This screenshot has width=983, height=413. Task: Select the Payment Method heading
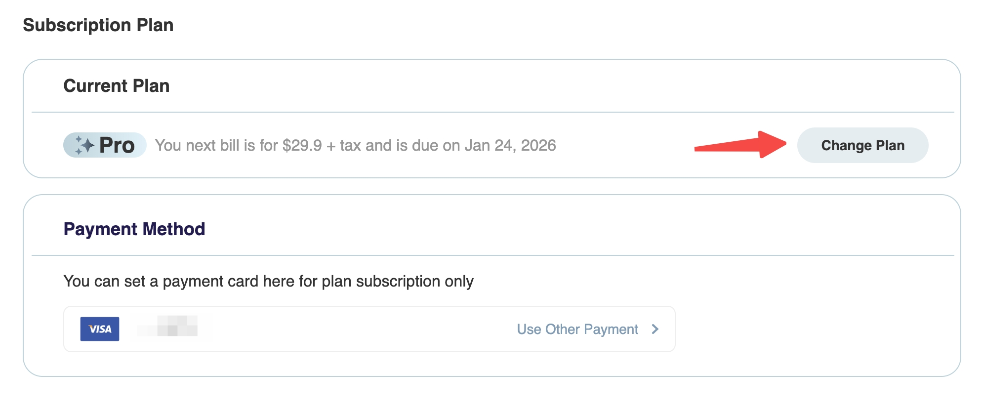(x=134, y=229)
